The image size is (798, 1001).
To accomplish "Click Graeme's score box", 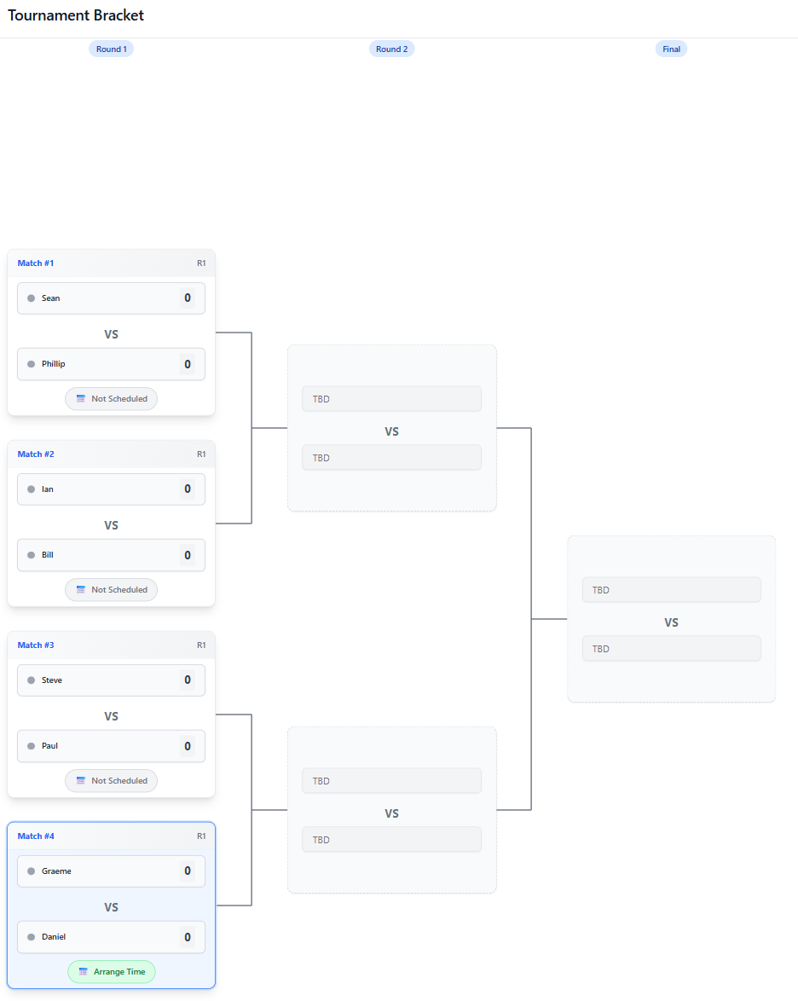I will tap(187, 871).
